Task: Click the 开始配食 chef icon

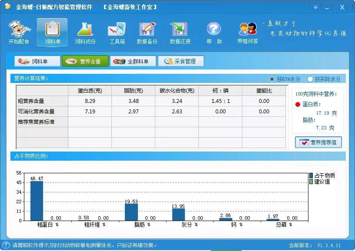Action: coord(19,30)
